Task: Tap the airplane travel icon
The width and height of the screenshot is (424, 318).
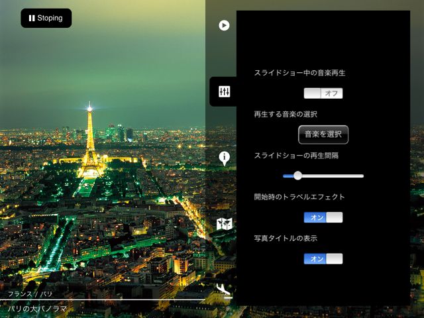Action: [224, 290]
